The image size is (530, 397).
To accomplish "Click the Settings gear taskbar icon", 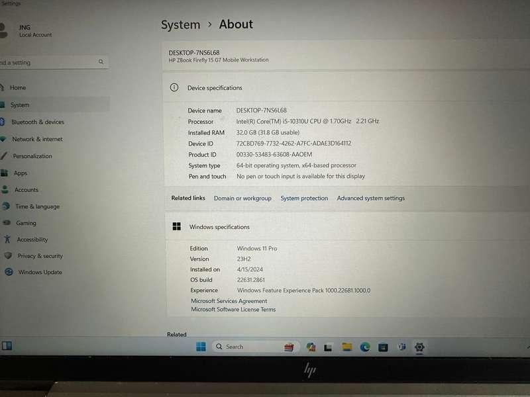I will [x=419, y=347].
